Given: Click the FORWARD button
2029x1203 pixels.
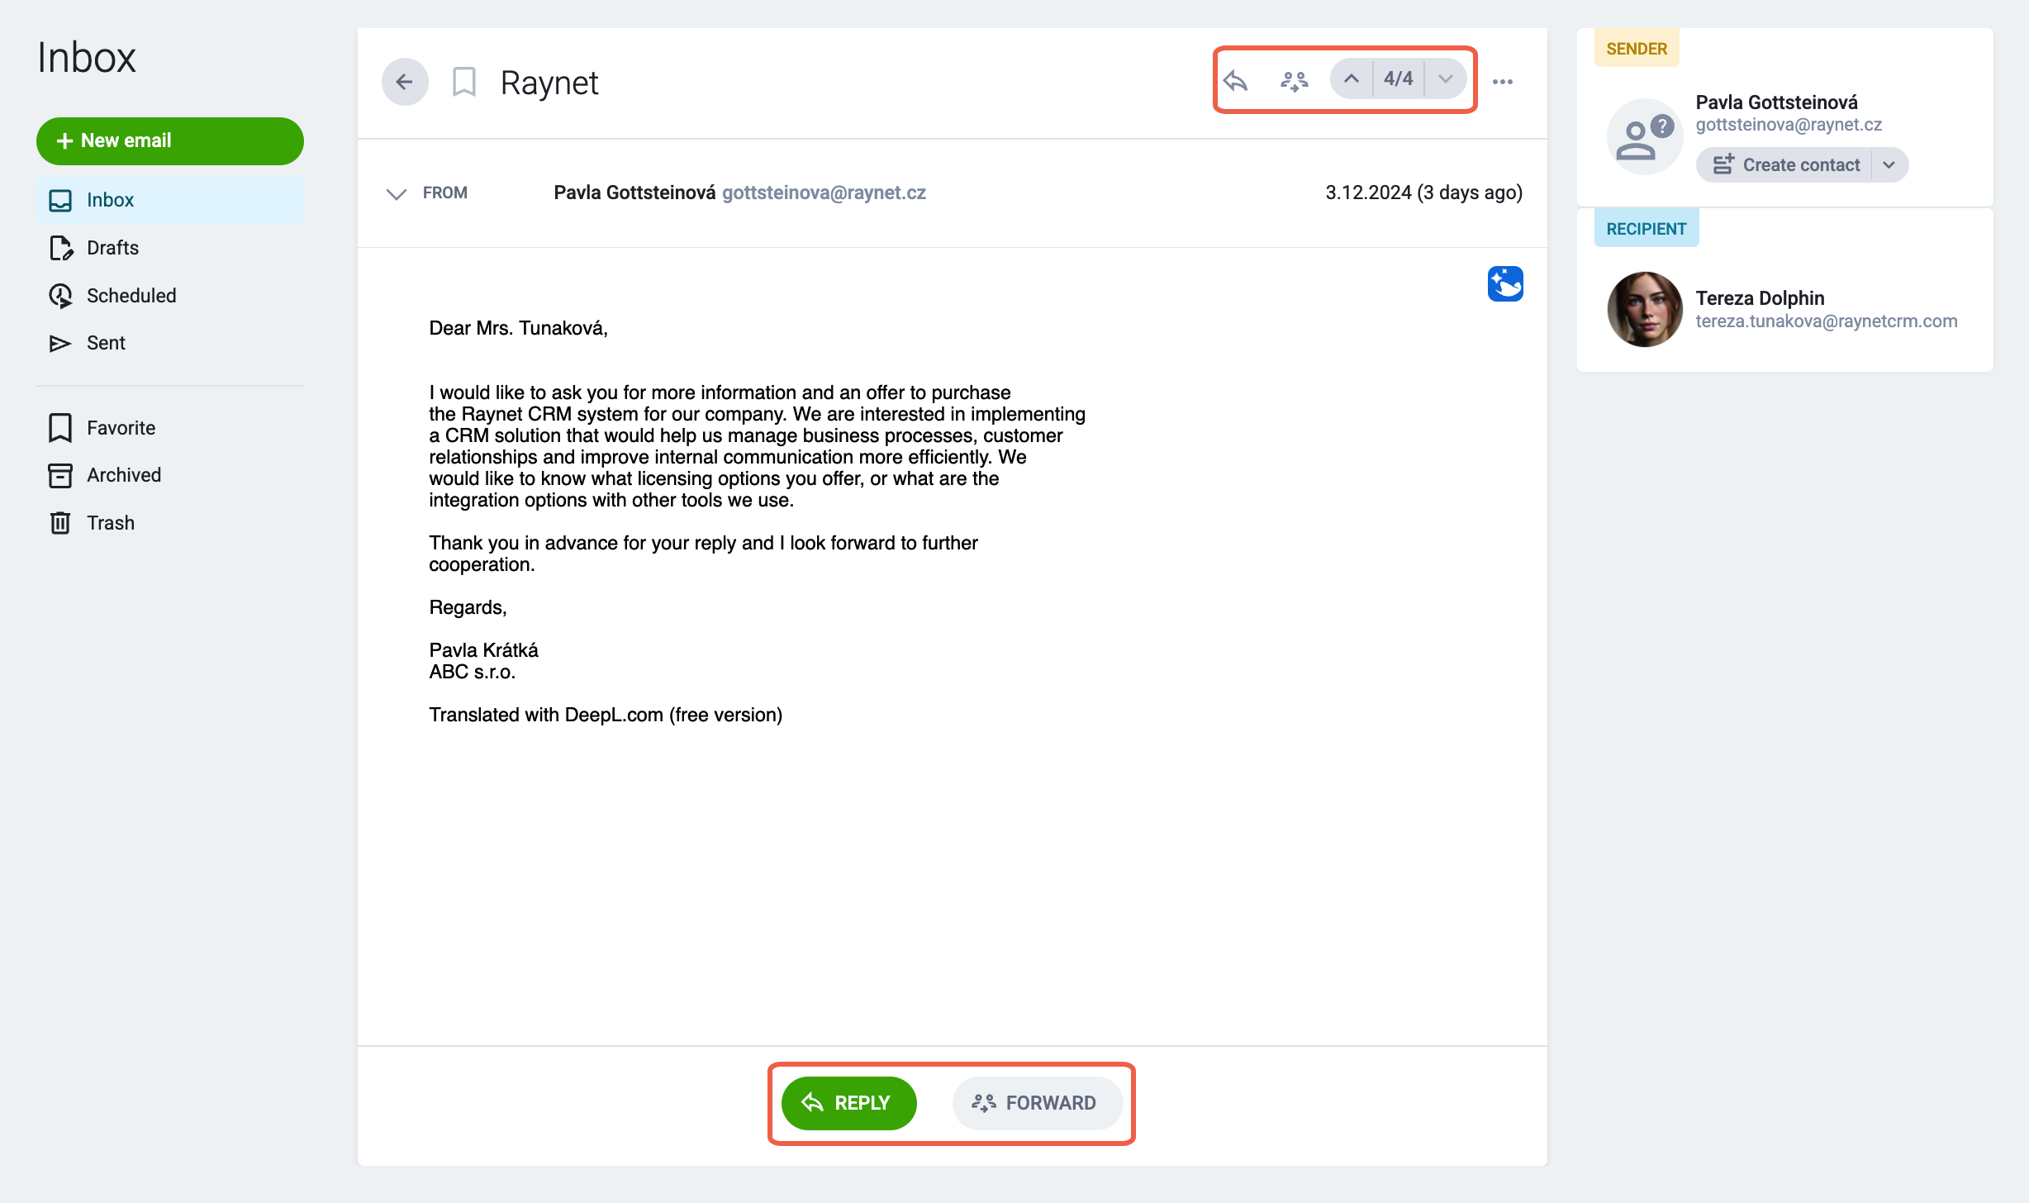Looking at the screenshot, I should coord(1037,1102).
